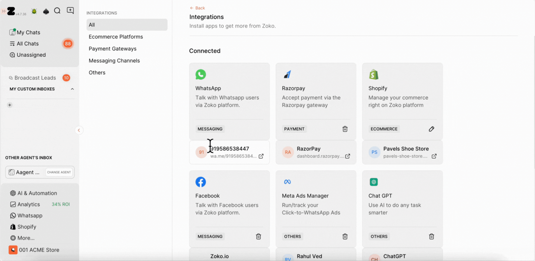Select the 919586538447 phone number
535x261 pixels.
(x=230, y=149)
